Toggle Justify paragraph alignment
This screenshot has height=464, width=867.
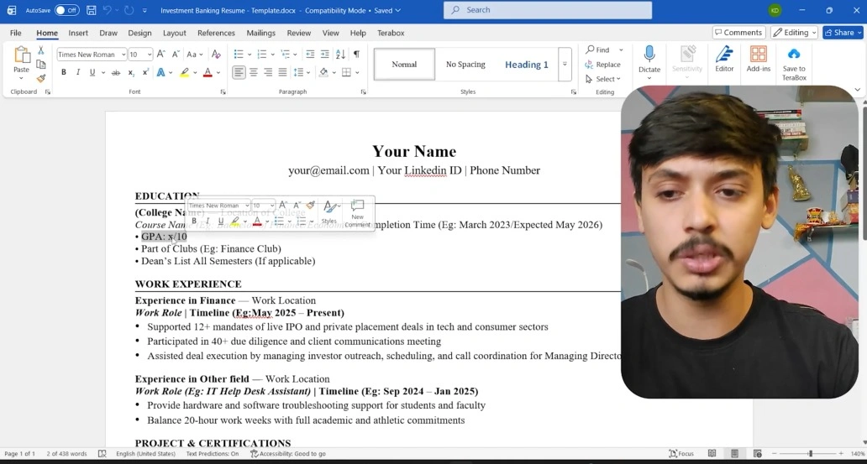[x=282, y=72]
